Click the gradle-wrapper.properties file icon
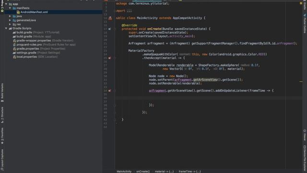 (14, 40)
